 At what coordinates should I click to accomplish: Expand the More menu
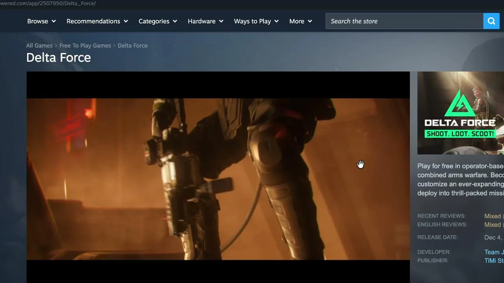pyautogui.click(x=301, y=21)
